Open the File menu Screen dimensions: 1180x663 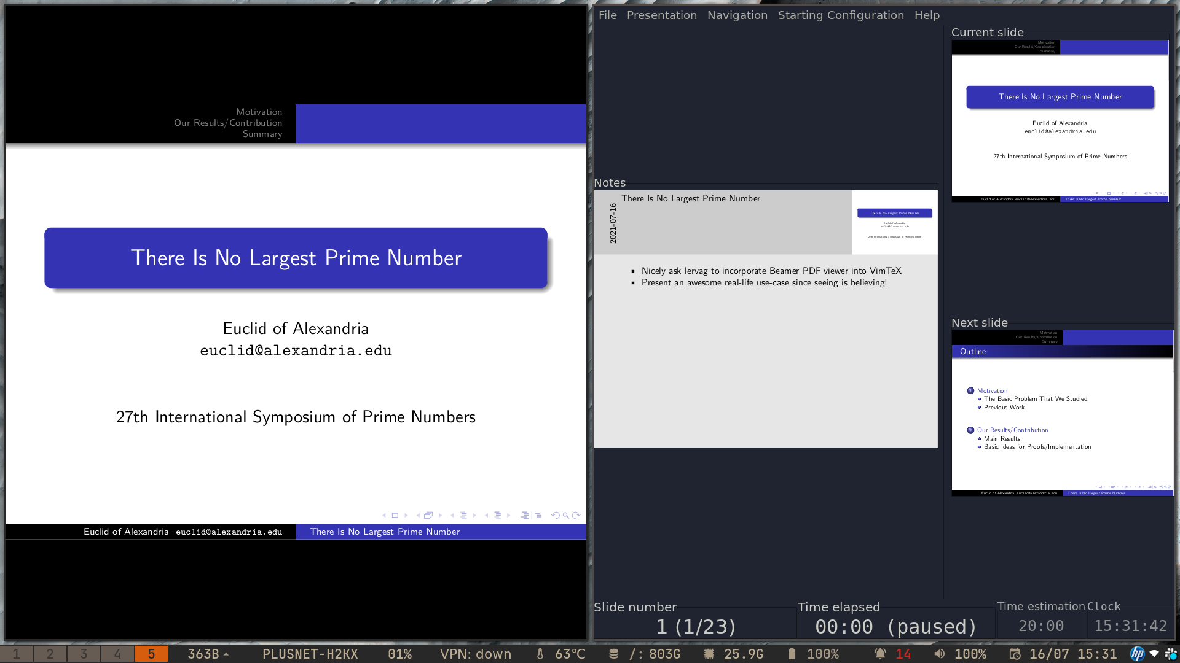[x=607, y=15]
